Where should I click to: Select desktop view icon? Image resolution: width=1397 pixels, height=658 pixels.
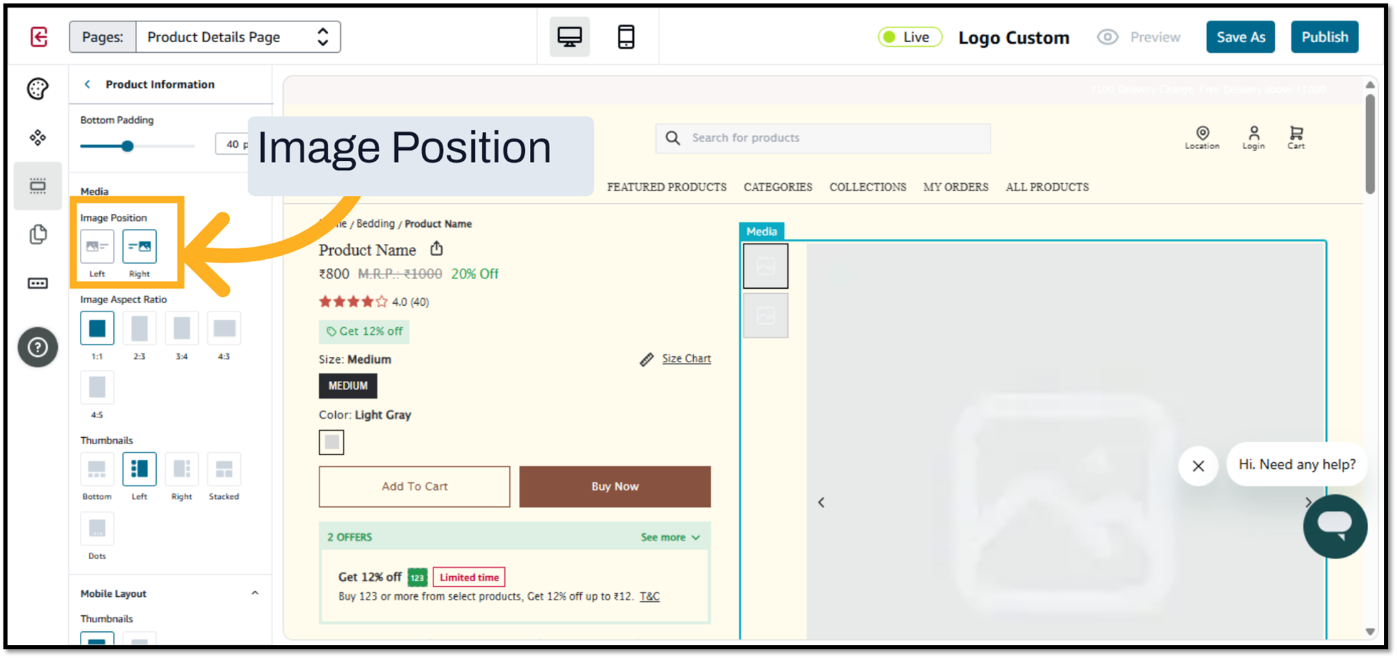569,37
